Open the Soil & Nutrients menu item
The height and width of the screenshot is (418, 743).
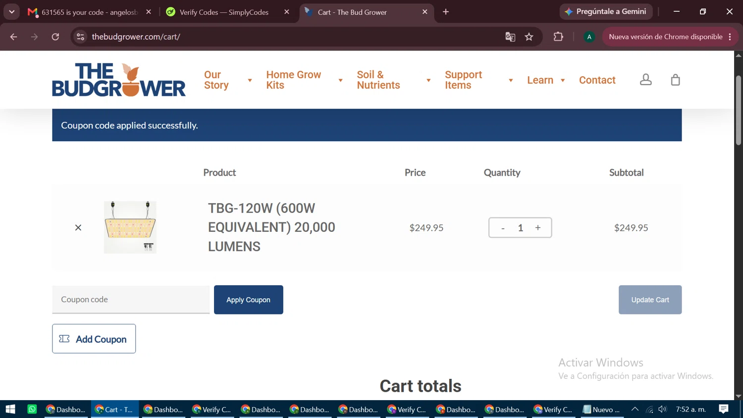[378, 80]
